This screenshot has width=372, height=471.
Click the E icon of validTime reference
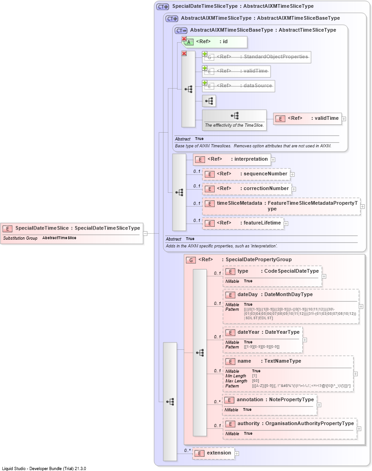(x=280, y=118)
